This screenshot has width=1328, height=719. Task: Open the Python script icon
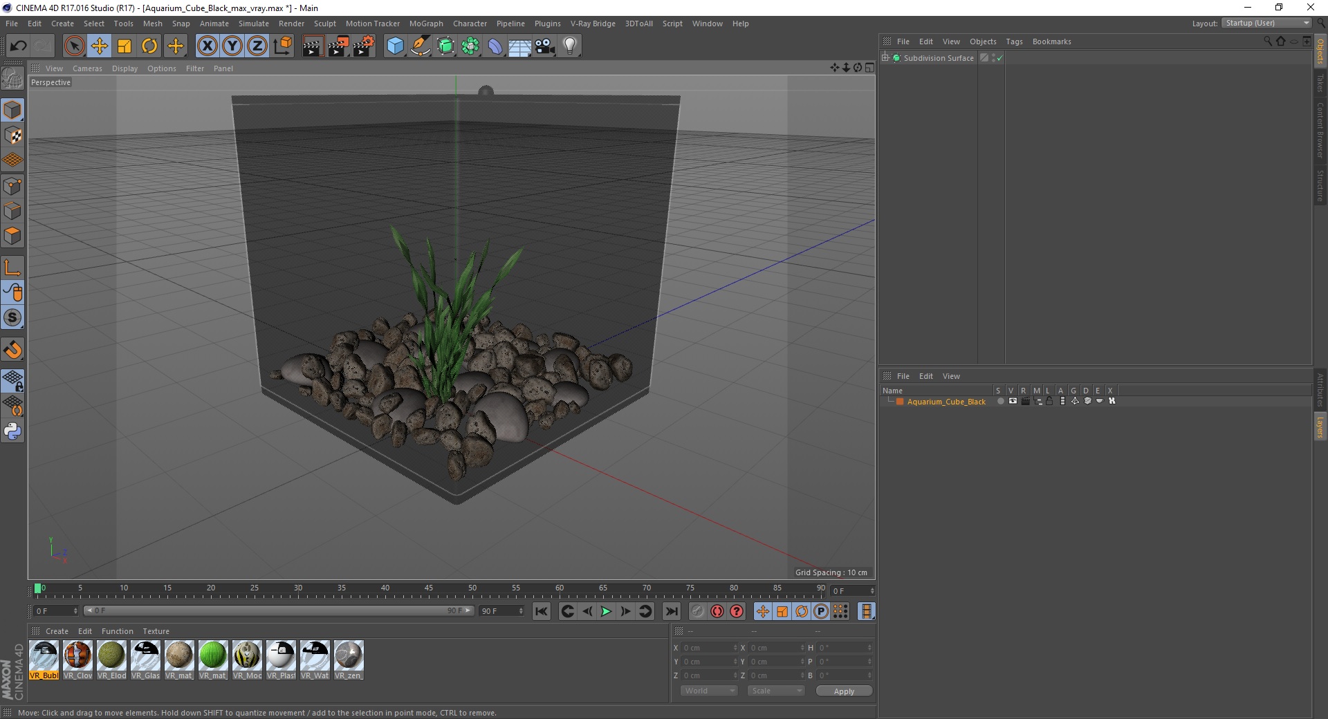pyautogui.click(x=12, y=432)
